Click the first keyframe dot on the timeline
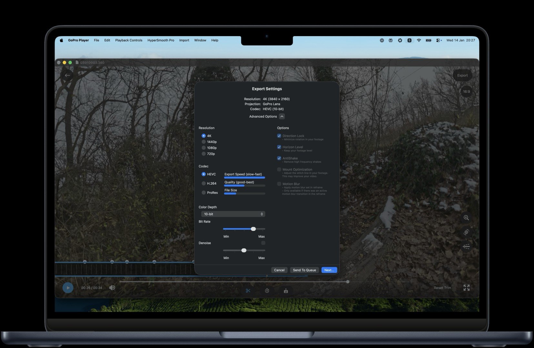The image size is (534, 348). coord(85,262)
